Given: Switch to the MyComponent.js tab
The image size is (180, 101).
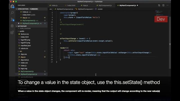Looking at the screenshot, I should (x=104, y=5).
